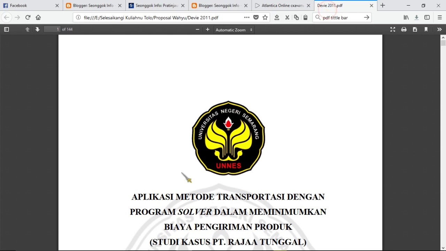This screenshot has height=251, width=446.
Task: Restore down the Firefox window
Action: tap(423, 6)
